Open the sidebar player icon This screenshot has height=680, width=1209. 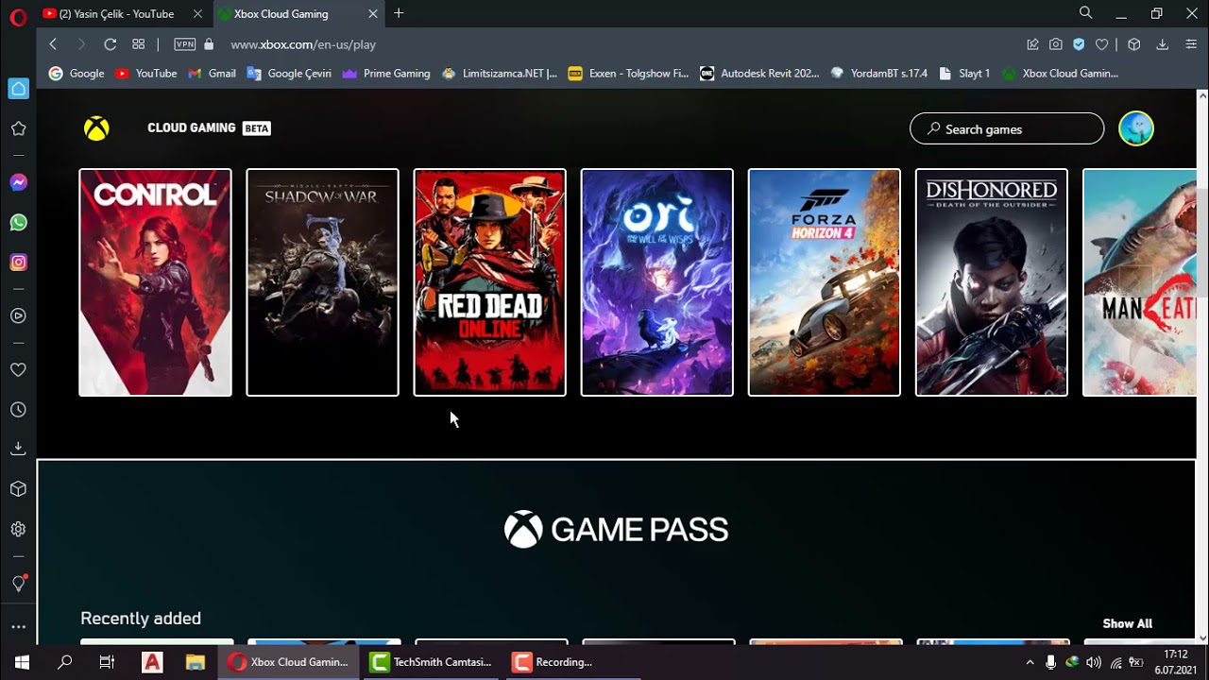click(x=18, y=316)
